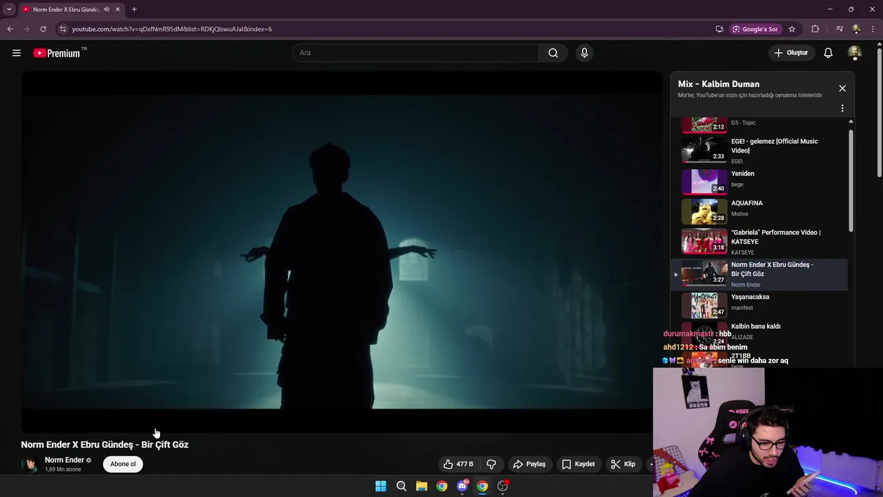Reload the YouTube page
The height and width of the screenshot is (497, 883).
(x=43, y=29)
